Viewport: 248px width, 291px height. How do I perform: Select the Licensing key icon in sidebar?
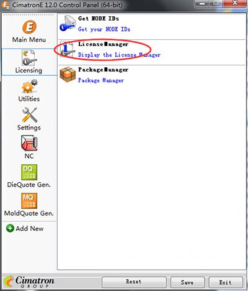(x=29, y=58)
